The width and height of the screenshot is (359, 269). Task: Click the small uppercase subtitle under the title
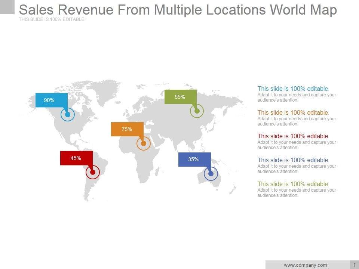(52, 19)
